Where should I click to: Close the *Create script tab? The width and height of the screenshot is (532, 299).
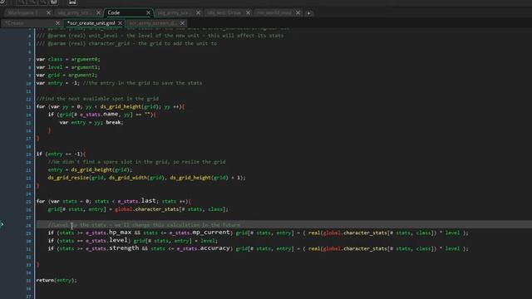[57, 23]
